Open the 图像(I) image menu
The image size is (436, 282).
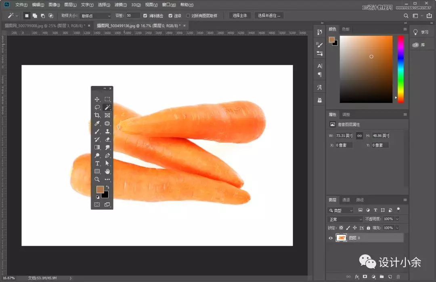[54, 5]
